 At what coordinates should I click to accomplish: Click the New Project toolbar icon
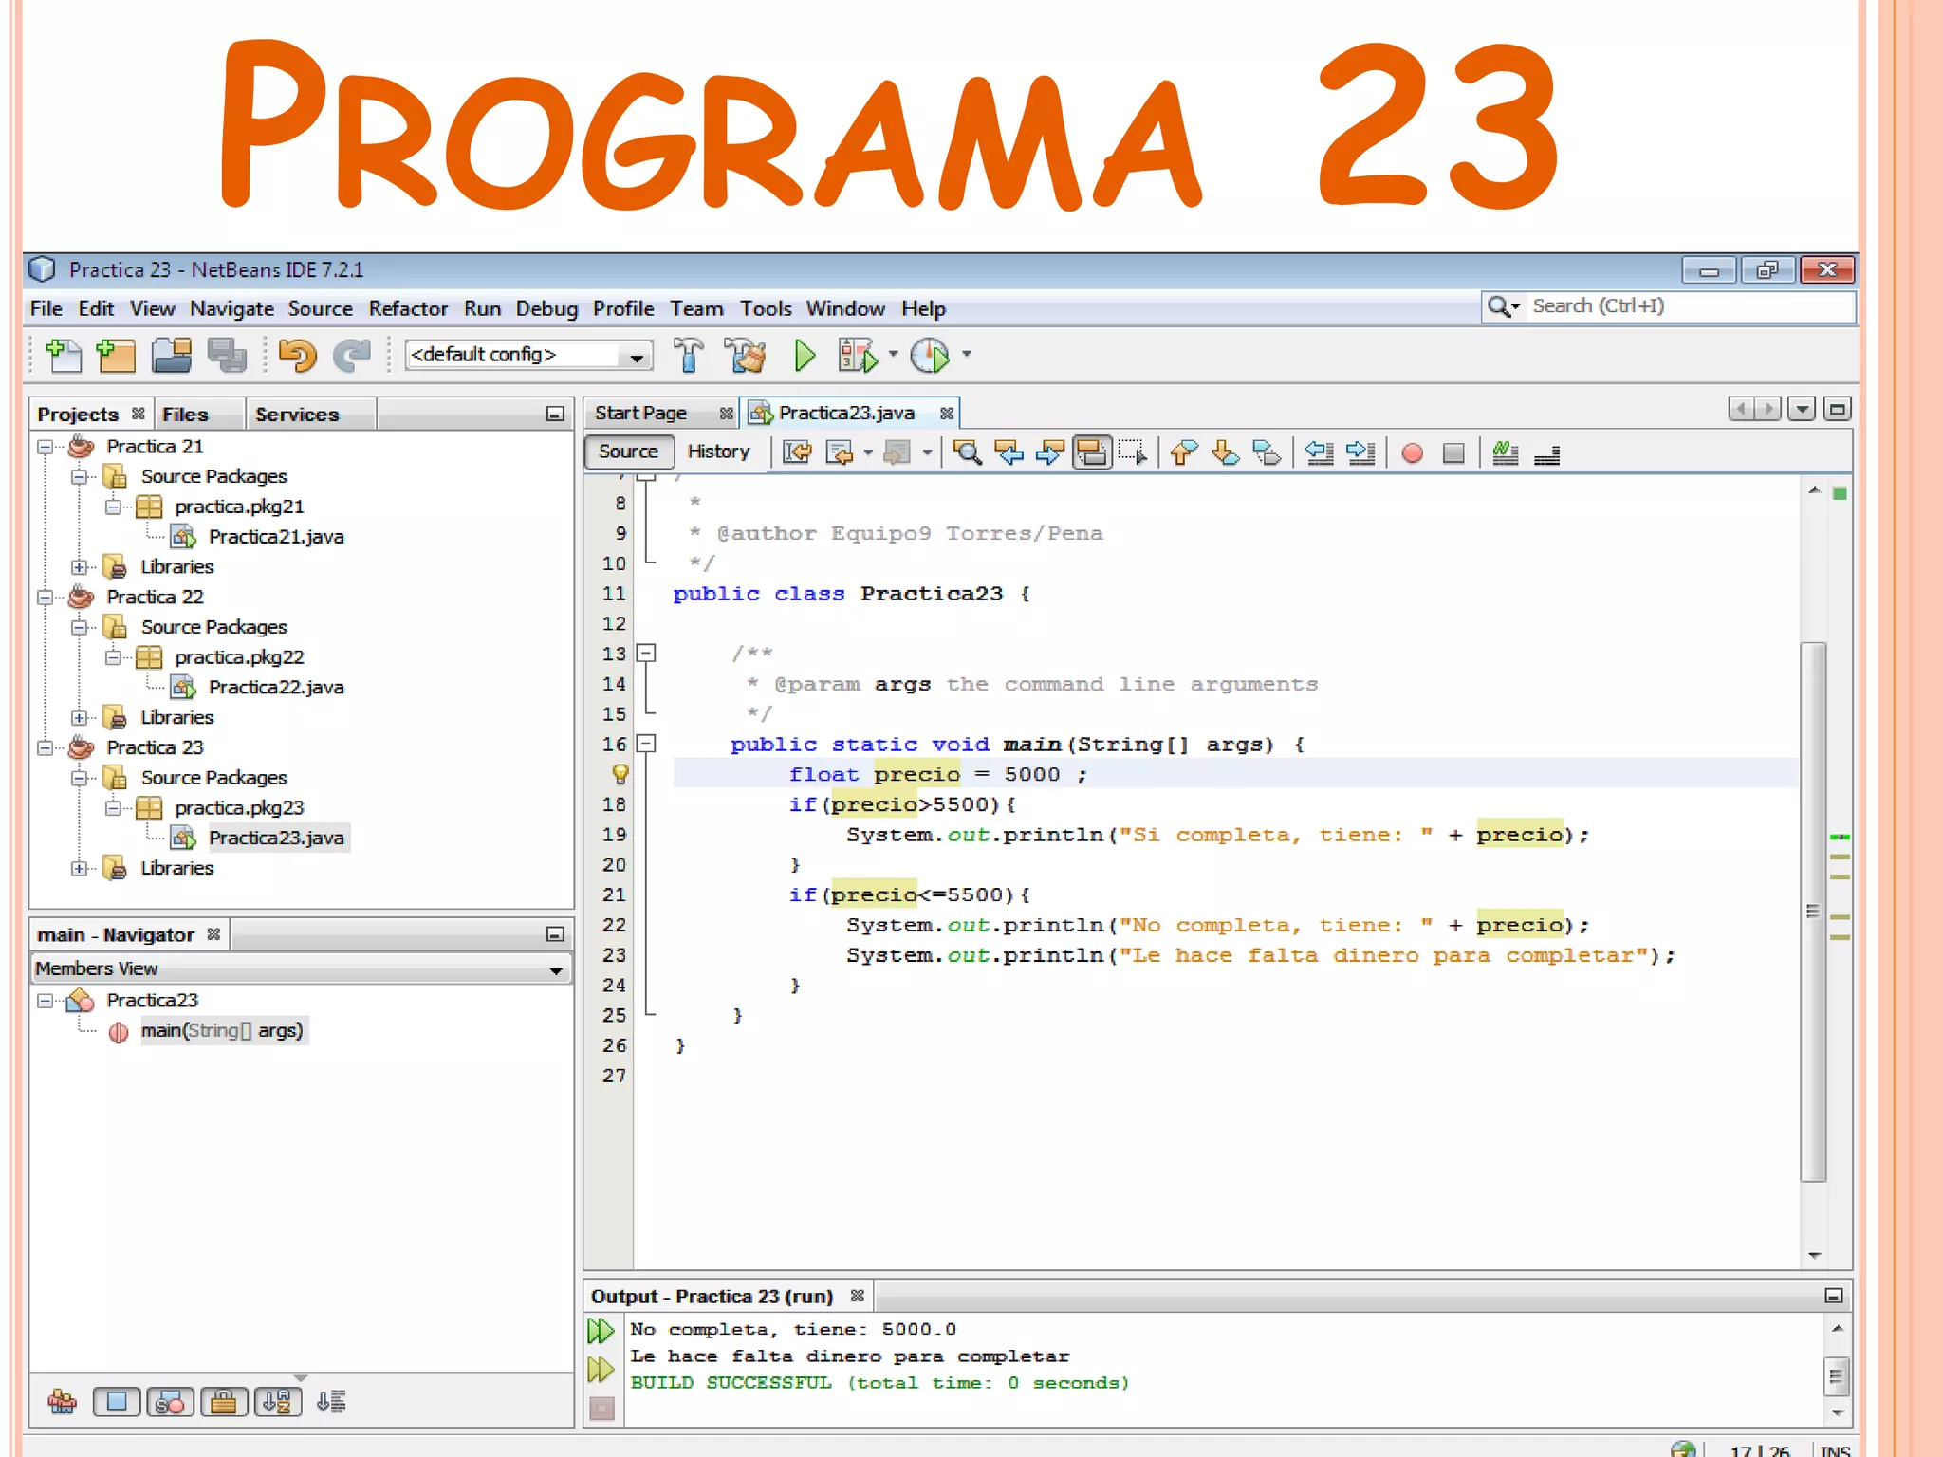point(116,356)
